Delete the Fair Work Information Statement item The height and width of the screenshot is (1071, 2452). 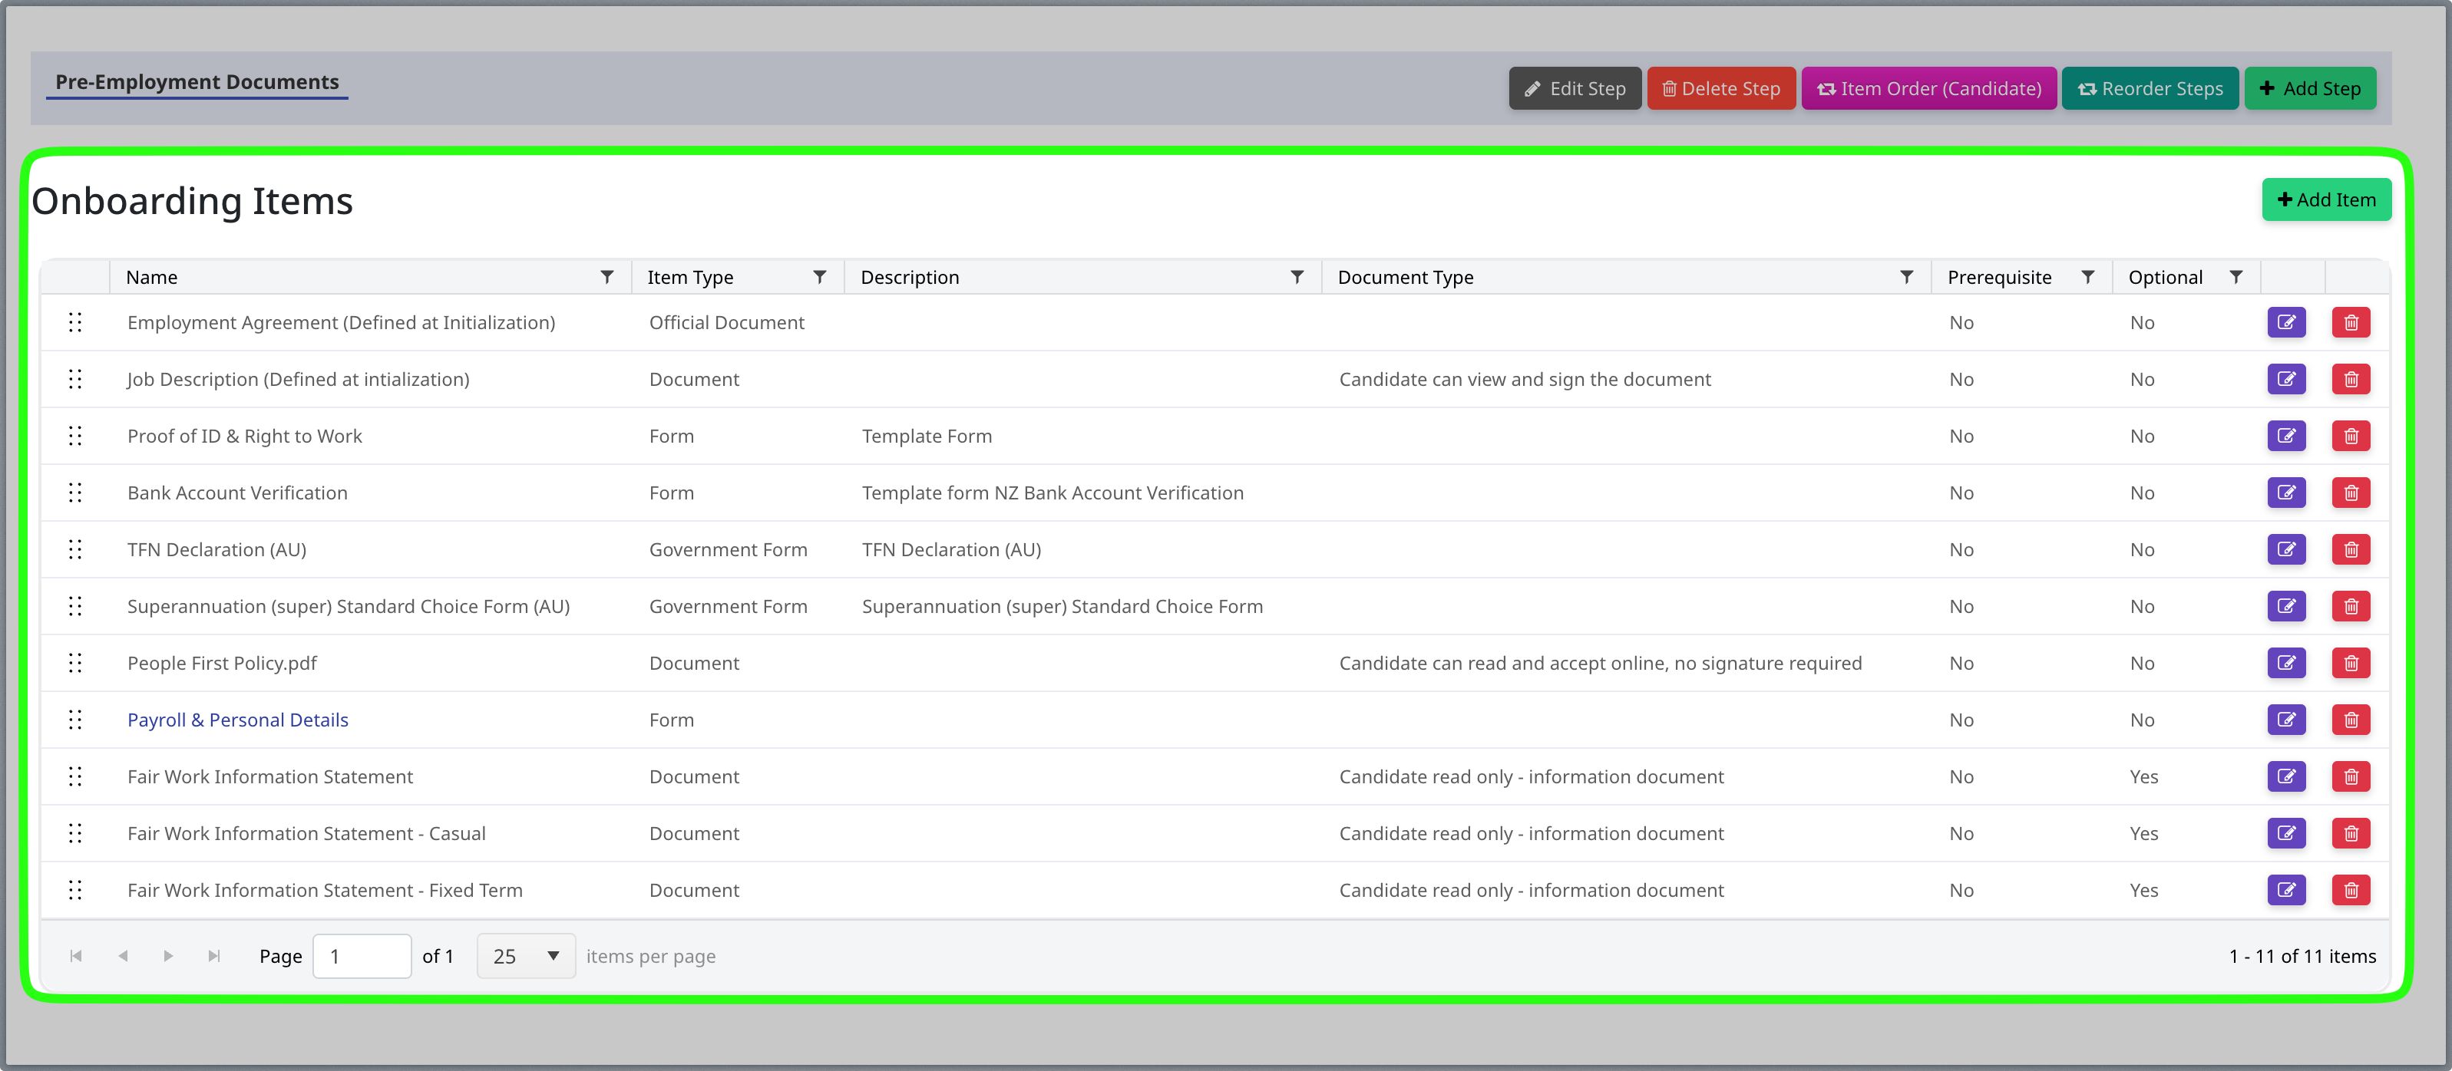[x=2351, y=777]
